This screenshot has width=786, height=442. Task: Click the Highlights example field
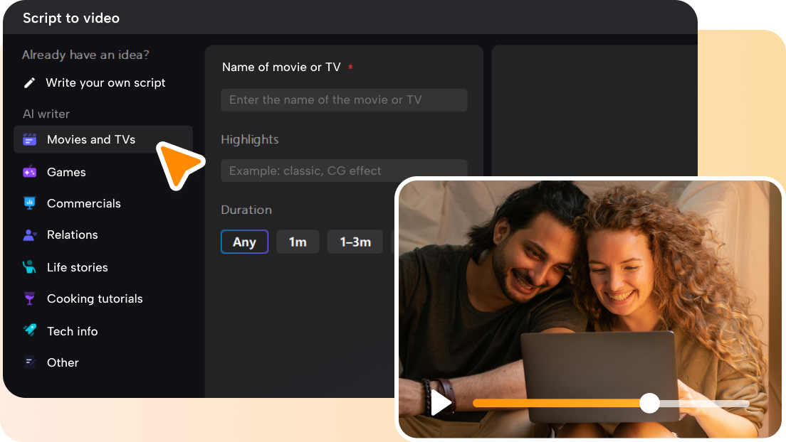pyautogui.click(x=344, y=171)
